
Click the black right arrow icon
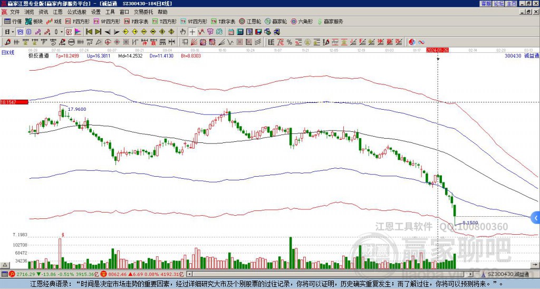[117, 32]
